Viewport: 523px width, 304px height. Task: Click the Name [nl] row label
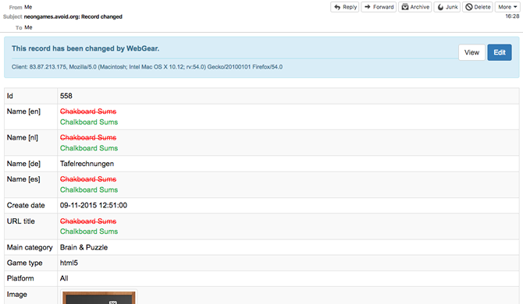[23, 137]
